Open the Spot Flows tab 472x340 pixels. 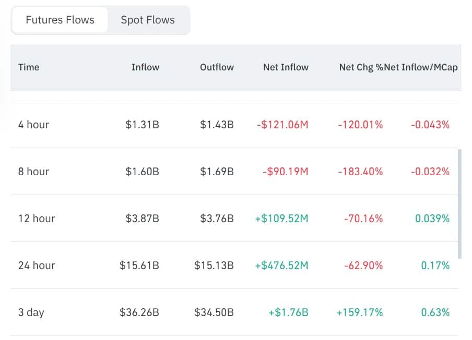tap(148, 20)
